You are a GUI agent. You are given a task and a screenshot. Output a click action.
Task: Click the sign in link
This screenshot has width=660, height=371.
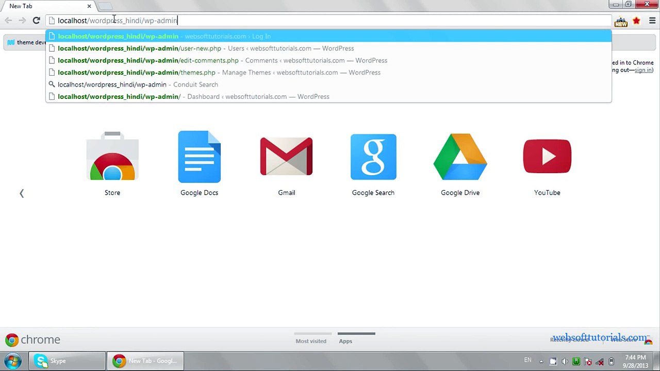pos(643,70)
